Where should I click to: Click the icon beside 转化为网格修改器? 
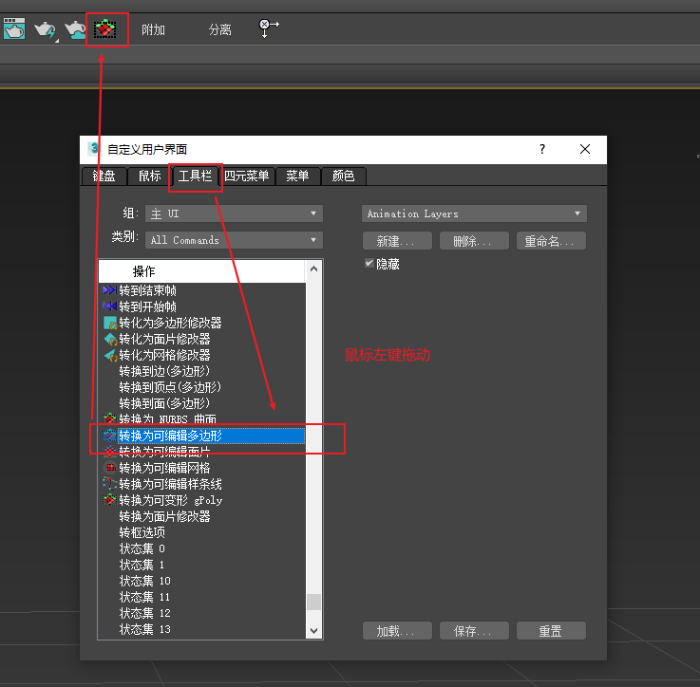coord(110,355)
